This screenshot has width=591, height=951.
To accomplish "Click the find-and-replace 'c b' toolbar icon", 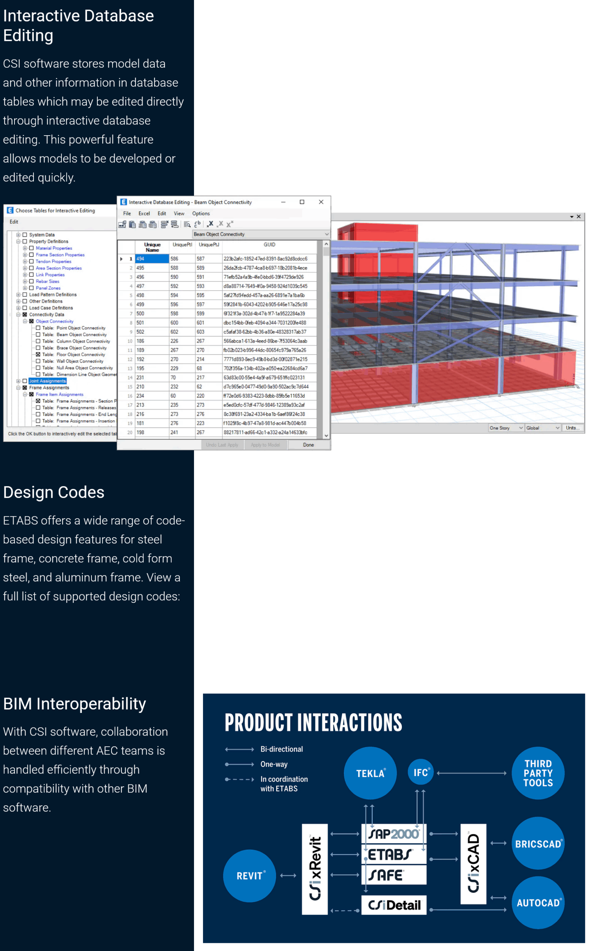I will 197,224.
